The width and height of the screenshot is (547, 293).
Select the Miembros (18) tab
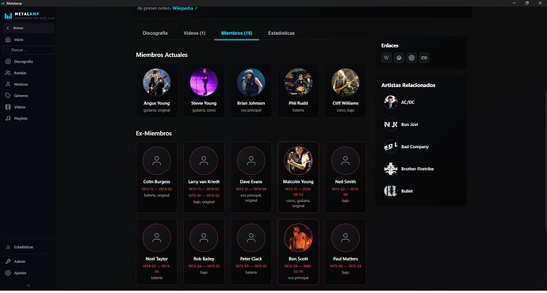(x=236, y=33)
